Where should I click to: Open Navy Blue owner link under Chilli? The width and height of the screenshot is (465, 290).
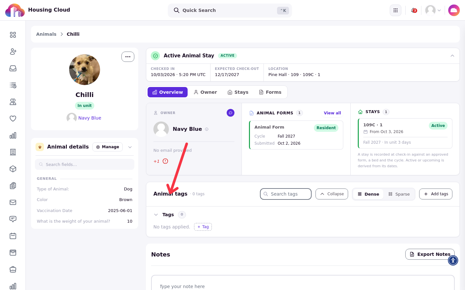(x=90, y=118)
